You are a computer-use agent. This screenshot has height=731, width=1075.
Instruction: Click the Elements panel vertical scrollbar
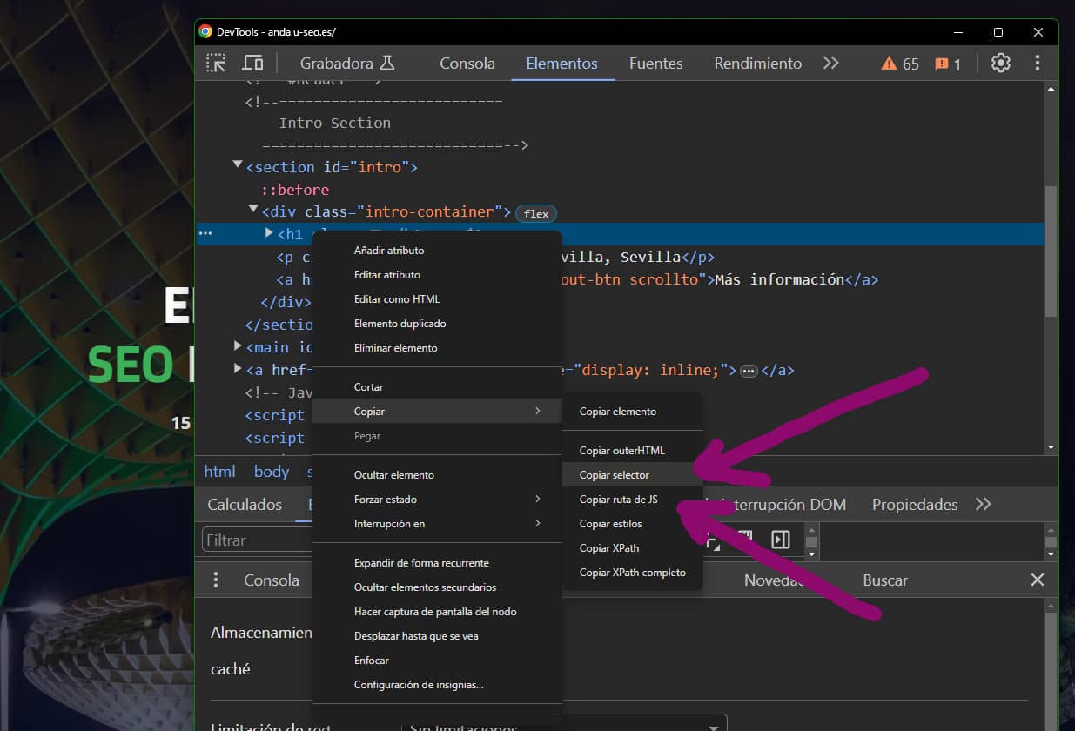pyautogui.click(x=1051, y=252)
